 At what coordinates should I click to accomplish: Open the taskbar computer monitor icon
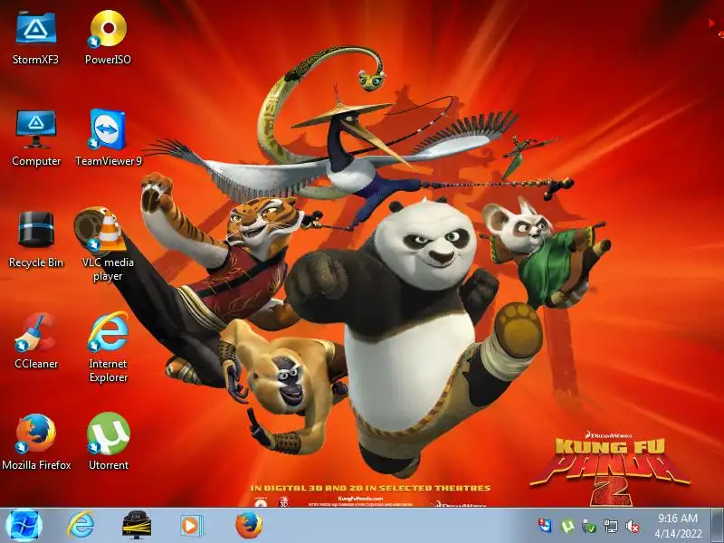pyautogui.click(x=137, y=526)
